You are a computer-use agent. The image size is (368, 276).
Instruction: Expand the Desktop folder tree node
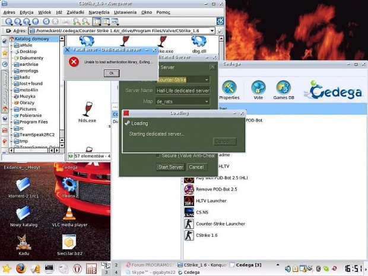pyautogui.click(x=11, y=52)
